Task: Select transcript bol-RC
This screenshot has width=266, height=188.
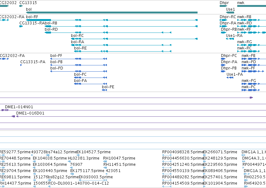Action: point(134,39)
